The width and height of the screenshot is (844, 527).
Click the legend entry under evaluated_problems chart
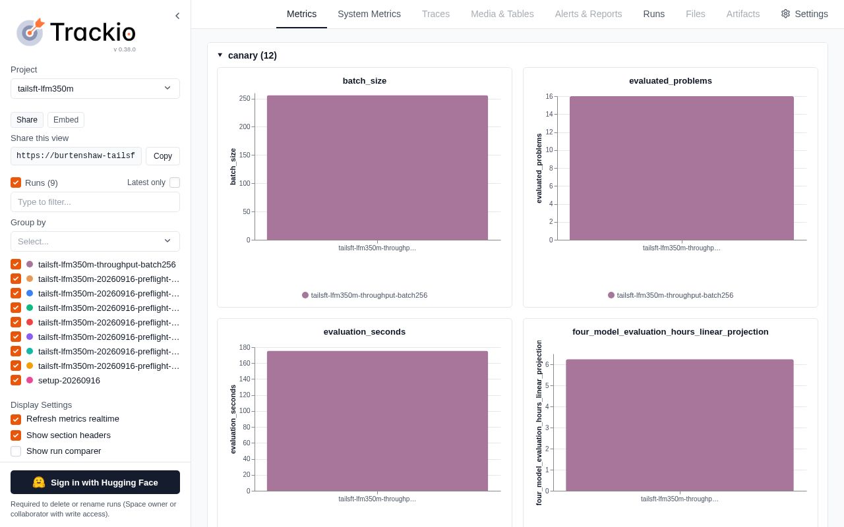click(671, 295)
